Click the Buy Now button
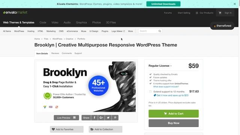This screenshot has width=240, height=135. pos(174,123)
